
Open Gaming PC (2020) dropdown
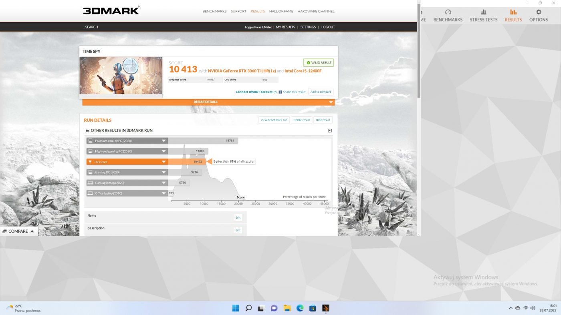point(127,172)
